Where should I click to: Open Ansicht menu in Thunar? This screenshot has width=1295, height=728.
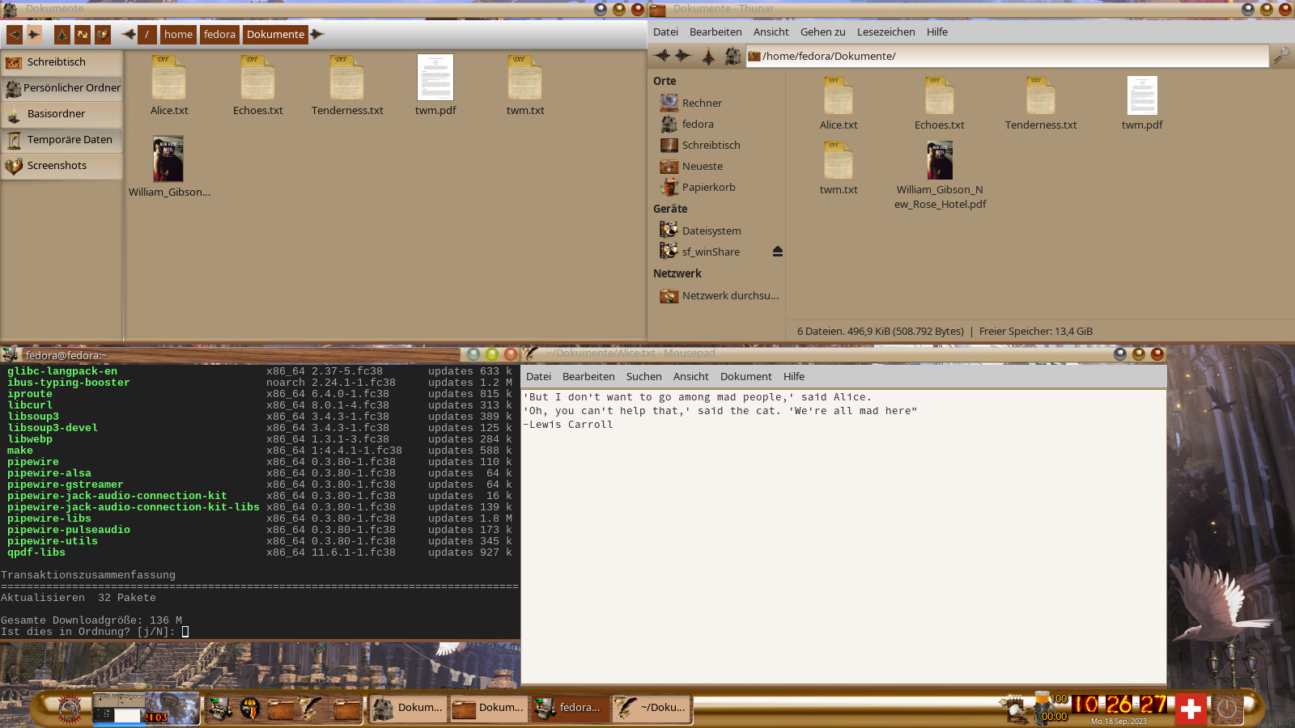771,32
